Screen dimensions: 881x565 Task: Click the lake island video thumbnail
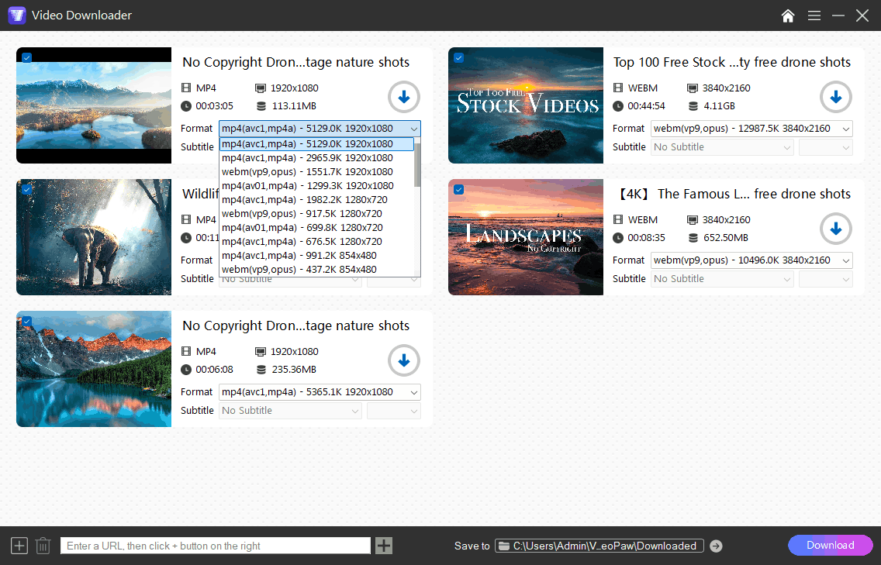tap(94, 105)
